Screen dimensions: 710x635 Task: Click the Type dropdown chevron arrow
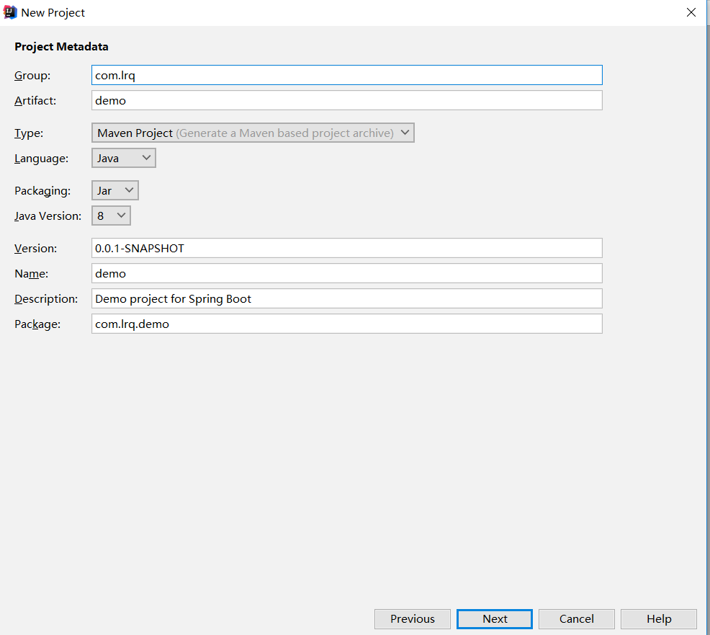[x=405, y=133]
